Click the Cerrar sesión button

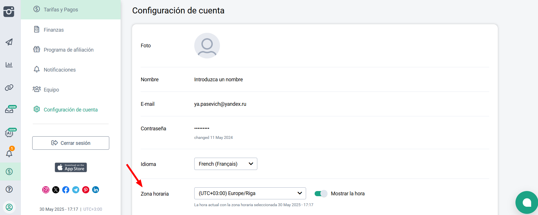point(71,143)
